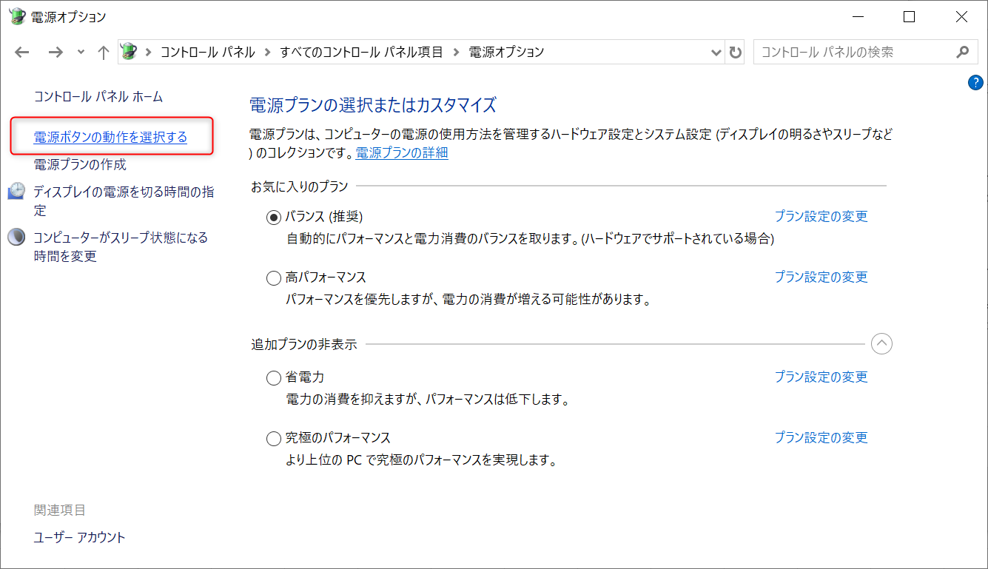Expand the address bar history dropdown

click(x=716, y=53)
